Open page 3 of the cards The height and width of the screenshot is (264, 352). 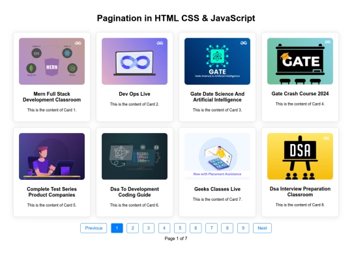pyautogui.click(x=149, y=228)
